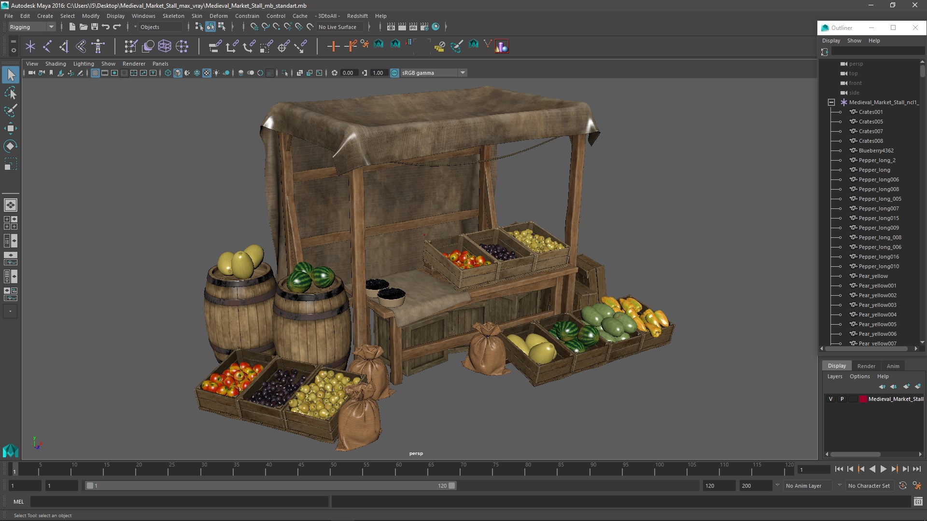Toggle layer display type box
Screen dimensions: 927x521
click(853, 399)
